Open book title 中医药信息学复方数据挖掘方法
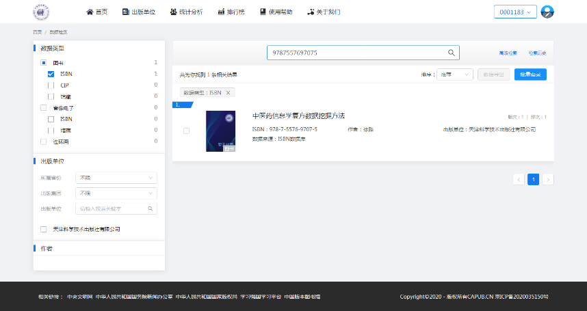Viewport: 587px width, 311px height. click(298, 116)
